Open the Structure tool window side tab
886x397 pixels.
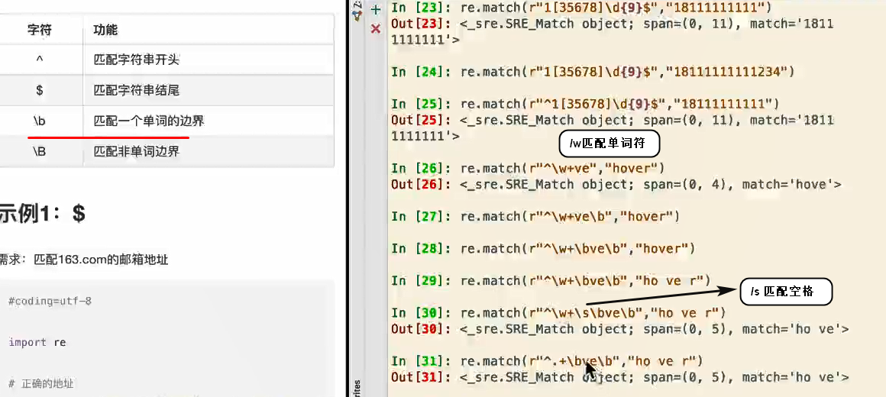[357, 11]
